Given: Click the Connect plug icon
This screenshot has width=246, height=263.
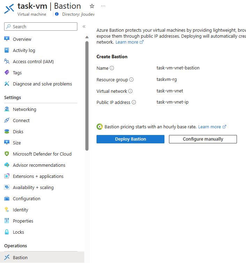Looking at the screenshot, I should [7, 120].
